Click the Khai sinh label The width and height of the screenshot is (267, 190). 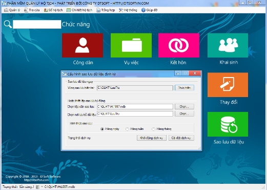tap(229, 62)
